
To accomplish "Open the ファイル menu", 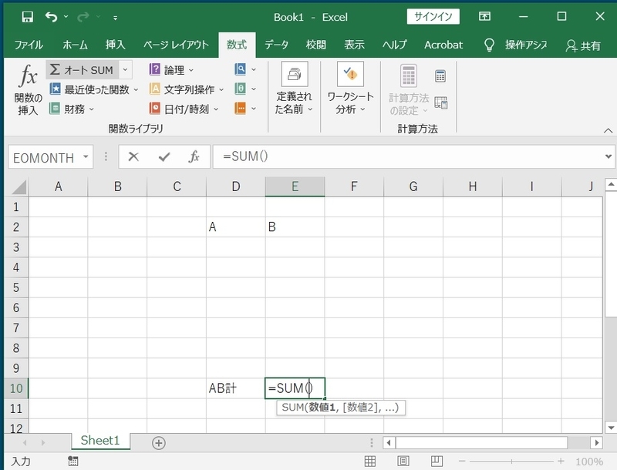I will (x=29, y=45).
